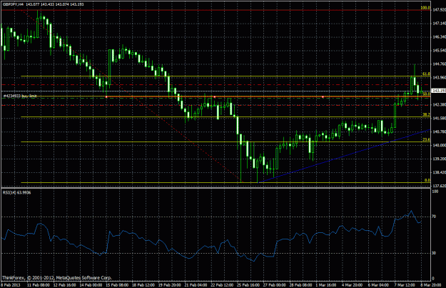The height and width of the screenshot is (288, 446).
Task: Click the 11 Feb 08:00 time label
Action: point(39,285)
